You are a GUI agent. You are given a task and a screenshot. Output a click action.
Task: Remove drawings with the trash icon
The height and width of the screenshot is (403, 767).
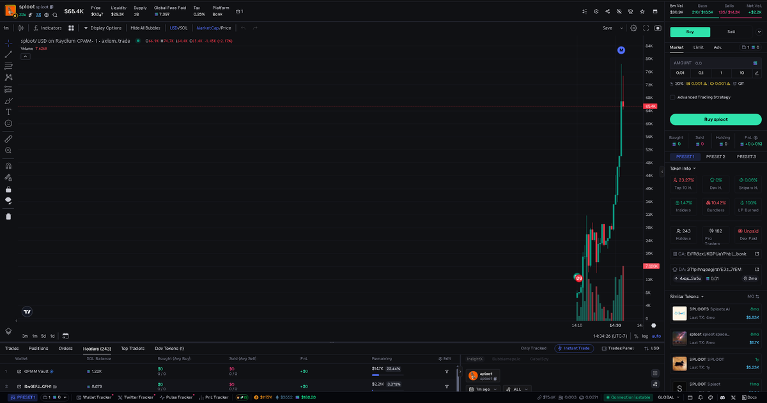[x=8, y=216]
